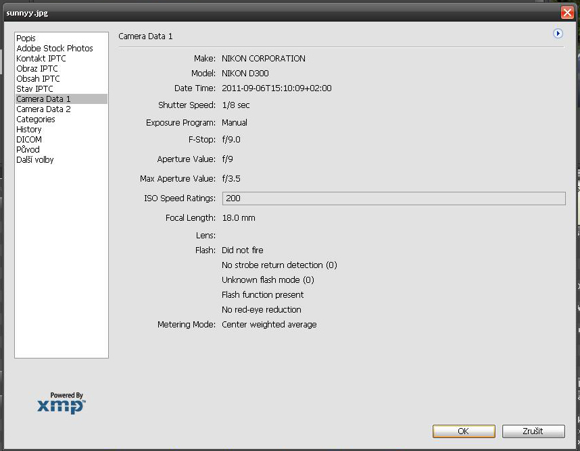Switch to Camera Data 2 panel
Image resolution: width=580 pixels, height=451 pixels.
click(43, 109)
